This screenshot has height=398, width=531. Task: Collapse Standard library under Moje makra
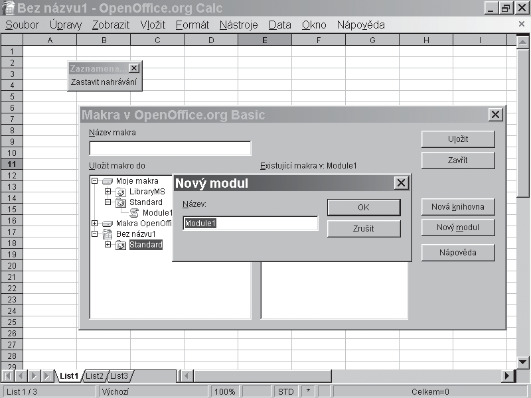(108, 202)
